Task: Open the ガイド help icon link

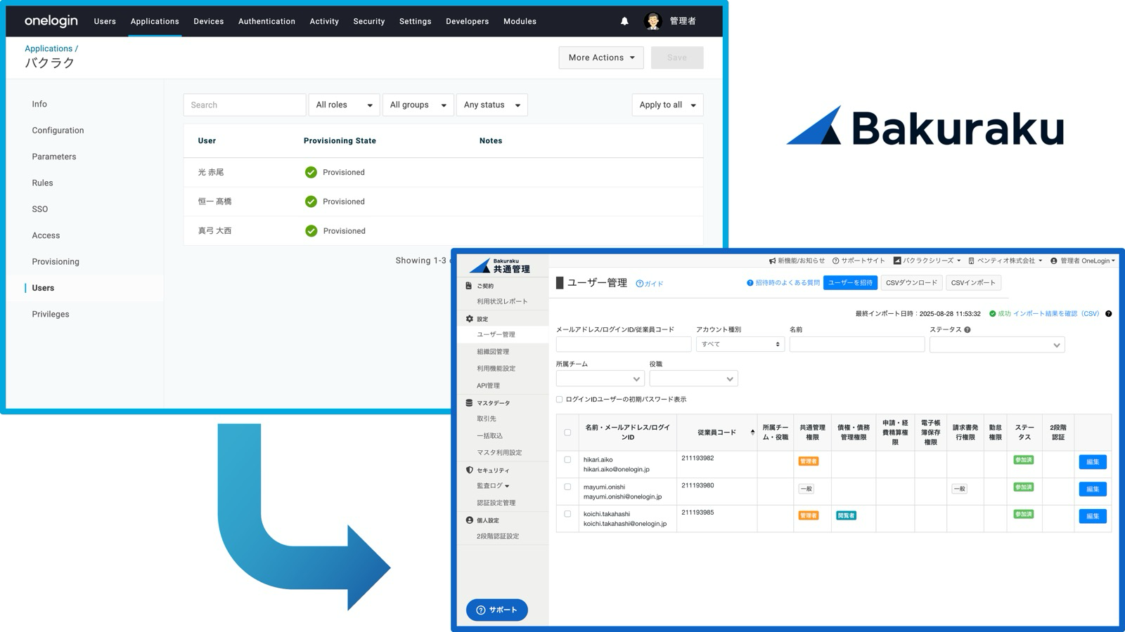Action: (x=650, y=284)
